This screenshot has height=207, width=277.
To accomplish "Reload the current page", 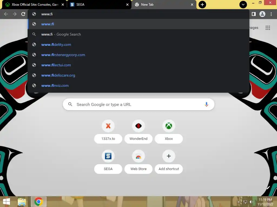I will point(23,14).
